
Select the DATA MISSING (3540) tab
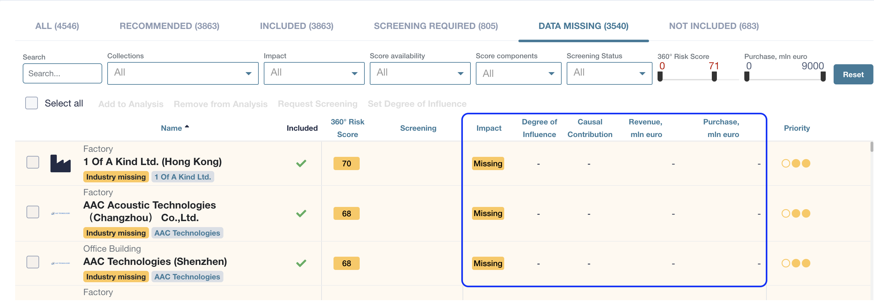point(583,26)
